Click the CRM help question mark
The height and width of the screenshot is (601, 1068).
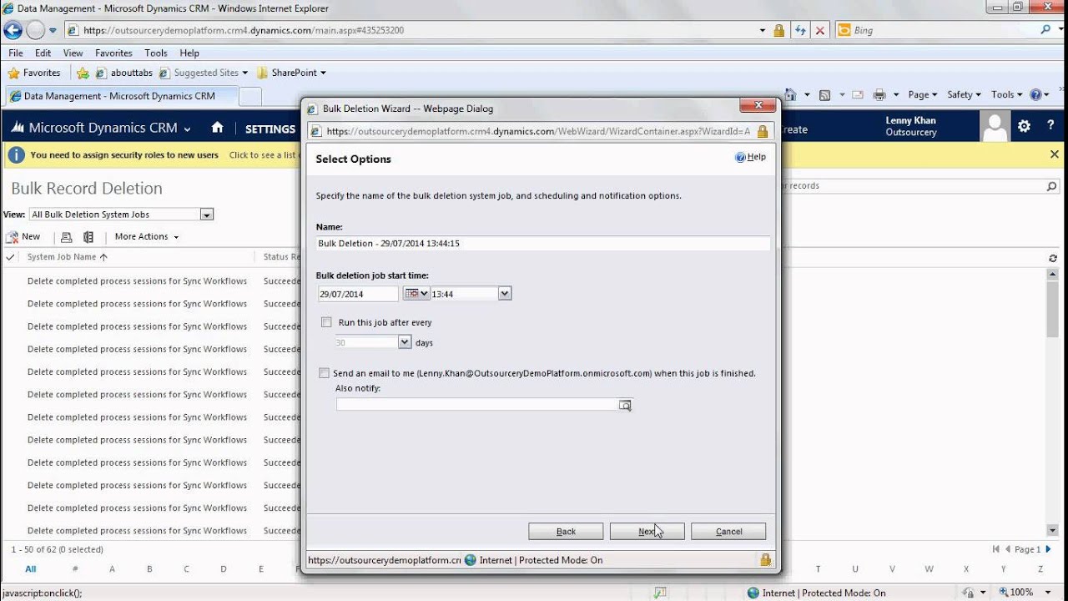tap(1050, 126)
